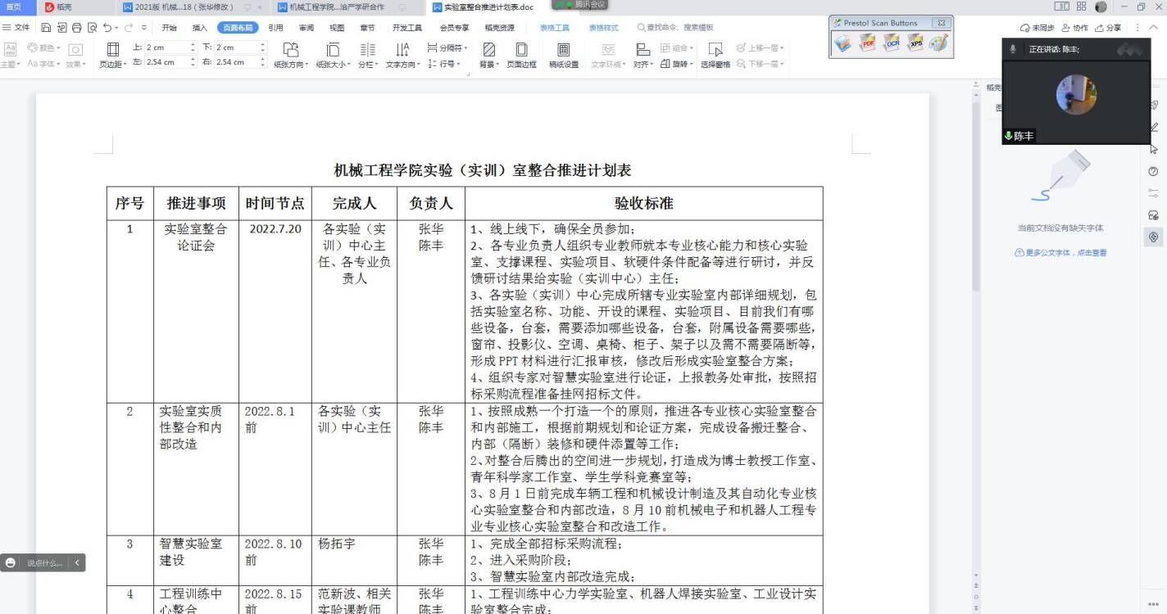Click the 页面边框 page border icon
This screenshot has height=614, width=1167.
pos(521,55)
